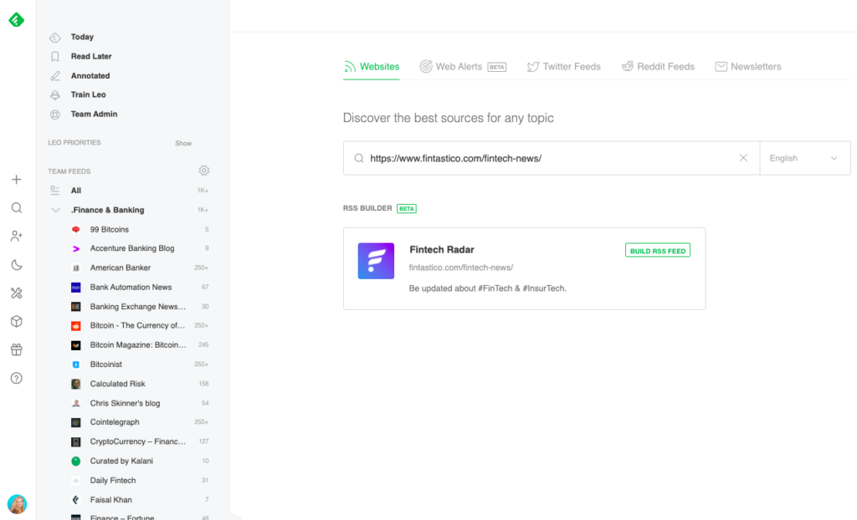
Task: Click the Team Feeds gear icon
Action: point(203,170)
